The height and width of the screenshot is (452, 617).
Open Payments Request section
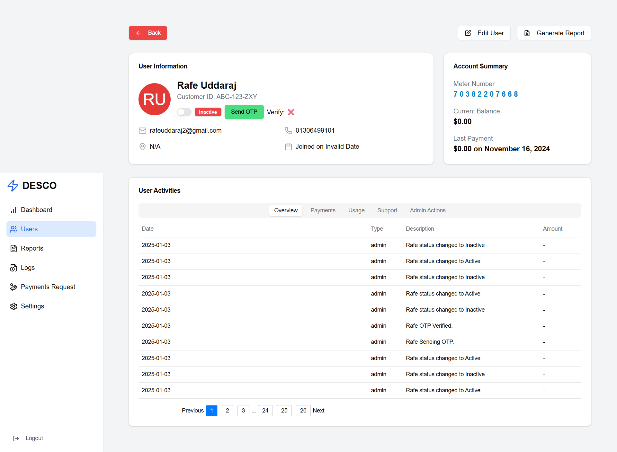pos(48,287)
